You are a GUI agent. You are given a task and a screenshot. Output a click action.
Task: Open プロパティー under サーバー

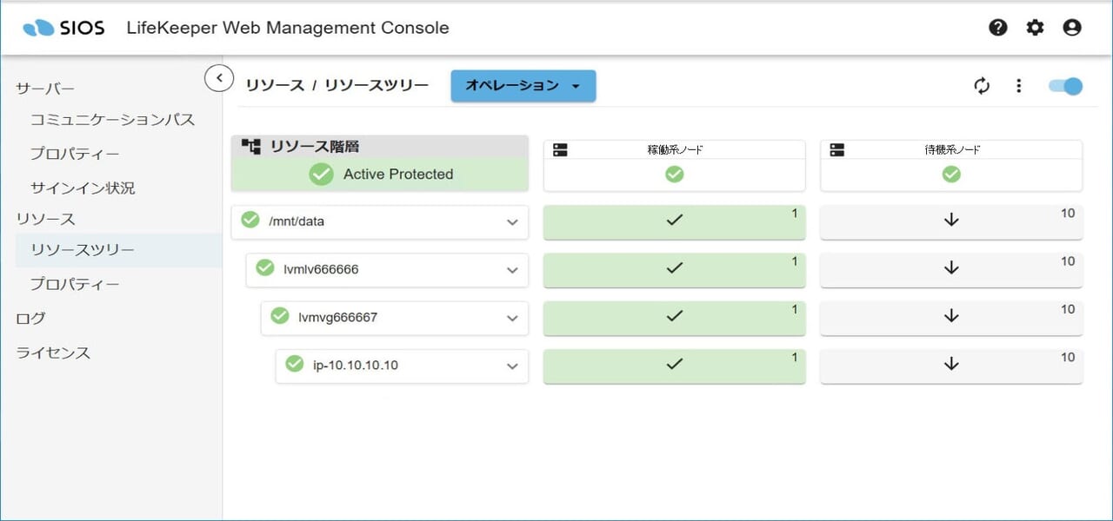[x=75, y=154]
